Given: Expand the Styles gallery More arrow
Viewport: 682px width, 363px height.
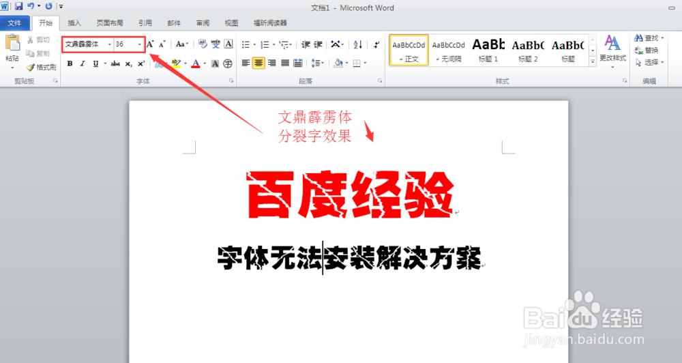Looking at the screenshot, I should (x=593, y=62).
